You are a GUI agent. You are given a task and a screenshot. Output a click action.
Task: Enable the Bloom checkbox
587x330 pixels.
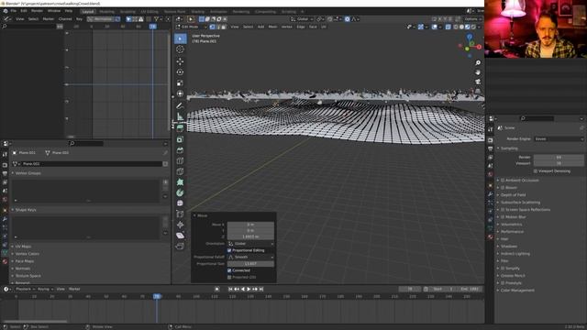pyautogui.click(x=503, y=187)
